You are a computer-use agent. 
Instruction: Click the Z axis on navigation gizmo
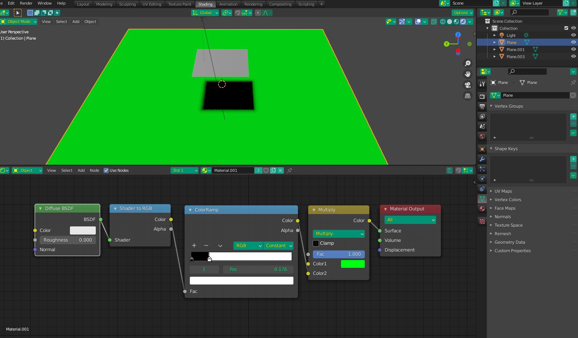point(458,34)
